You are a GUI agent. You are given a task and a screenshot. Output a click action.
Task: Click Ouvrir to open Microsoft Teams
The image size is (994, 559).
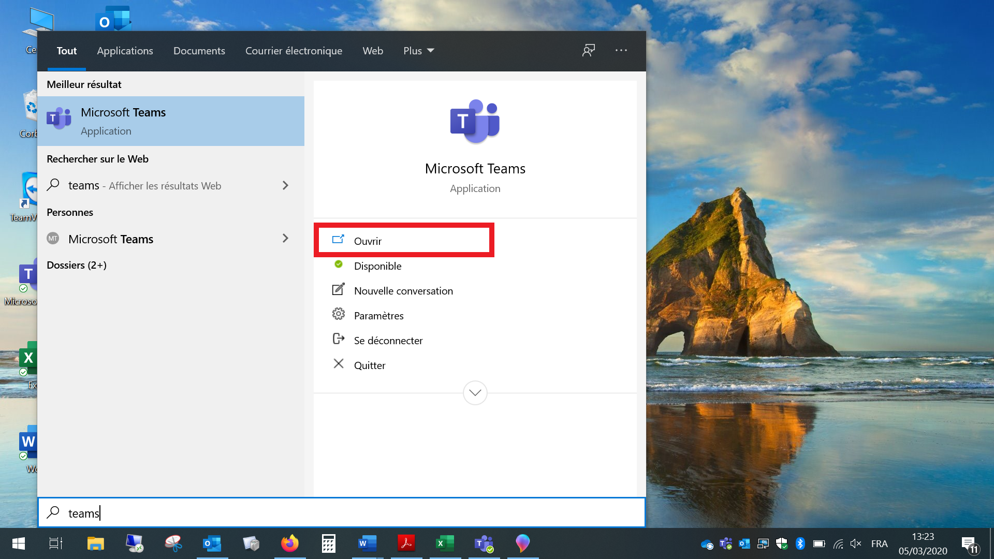[404, 241]
